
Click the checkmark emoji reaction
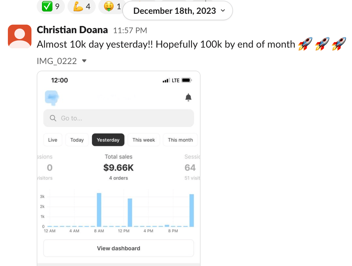tap(51, 6)
